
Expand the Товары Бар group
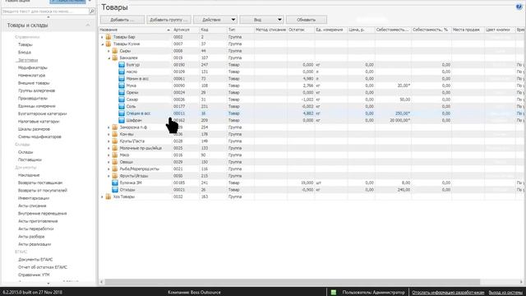(102, 37)
